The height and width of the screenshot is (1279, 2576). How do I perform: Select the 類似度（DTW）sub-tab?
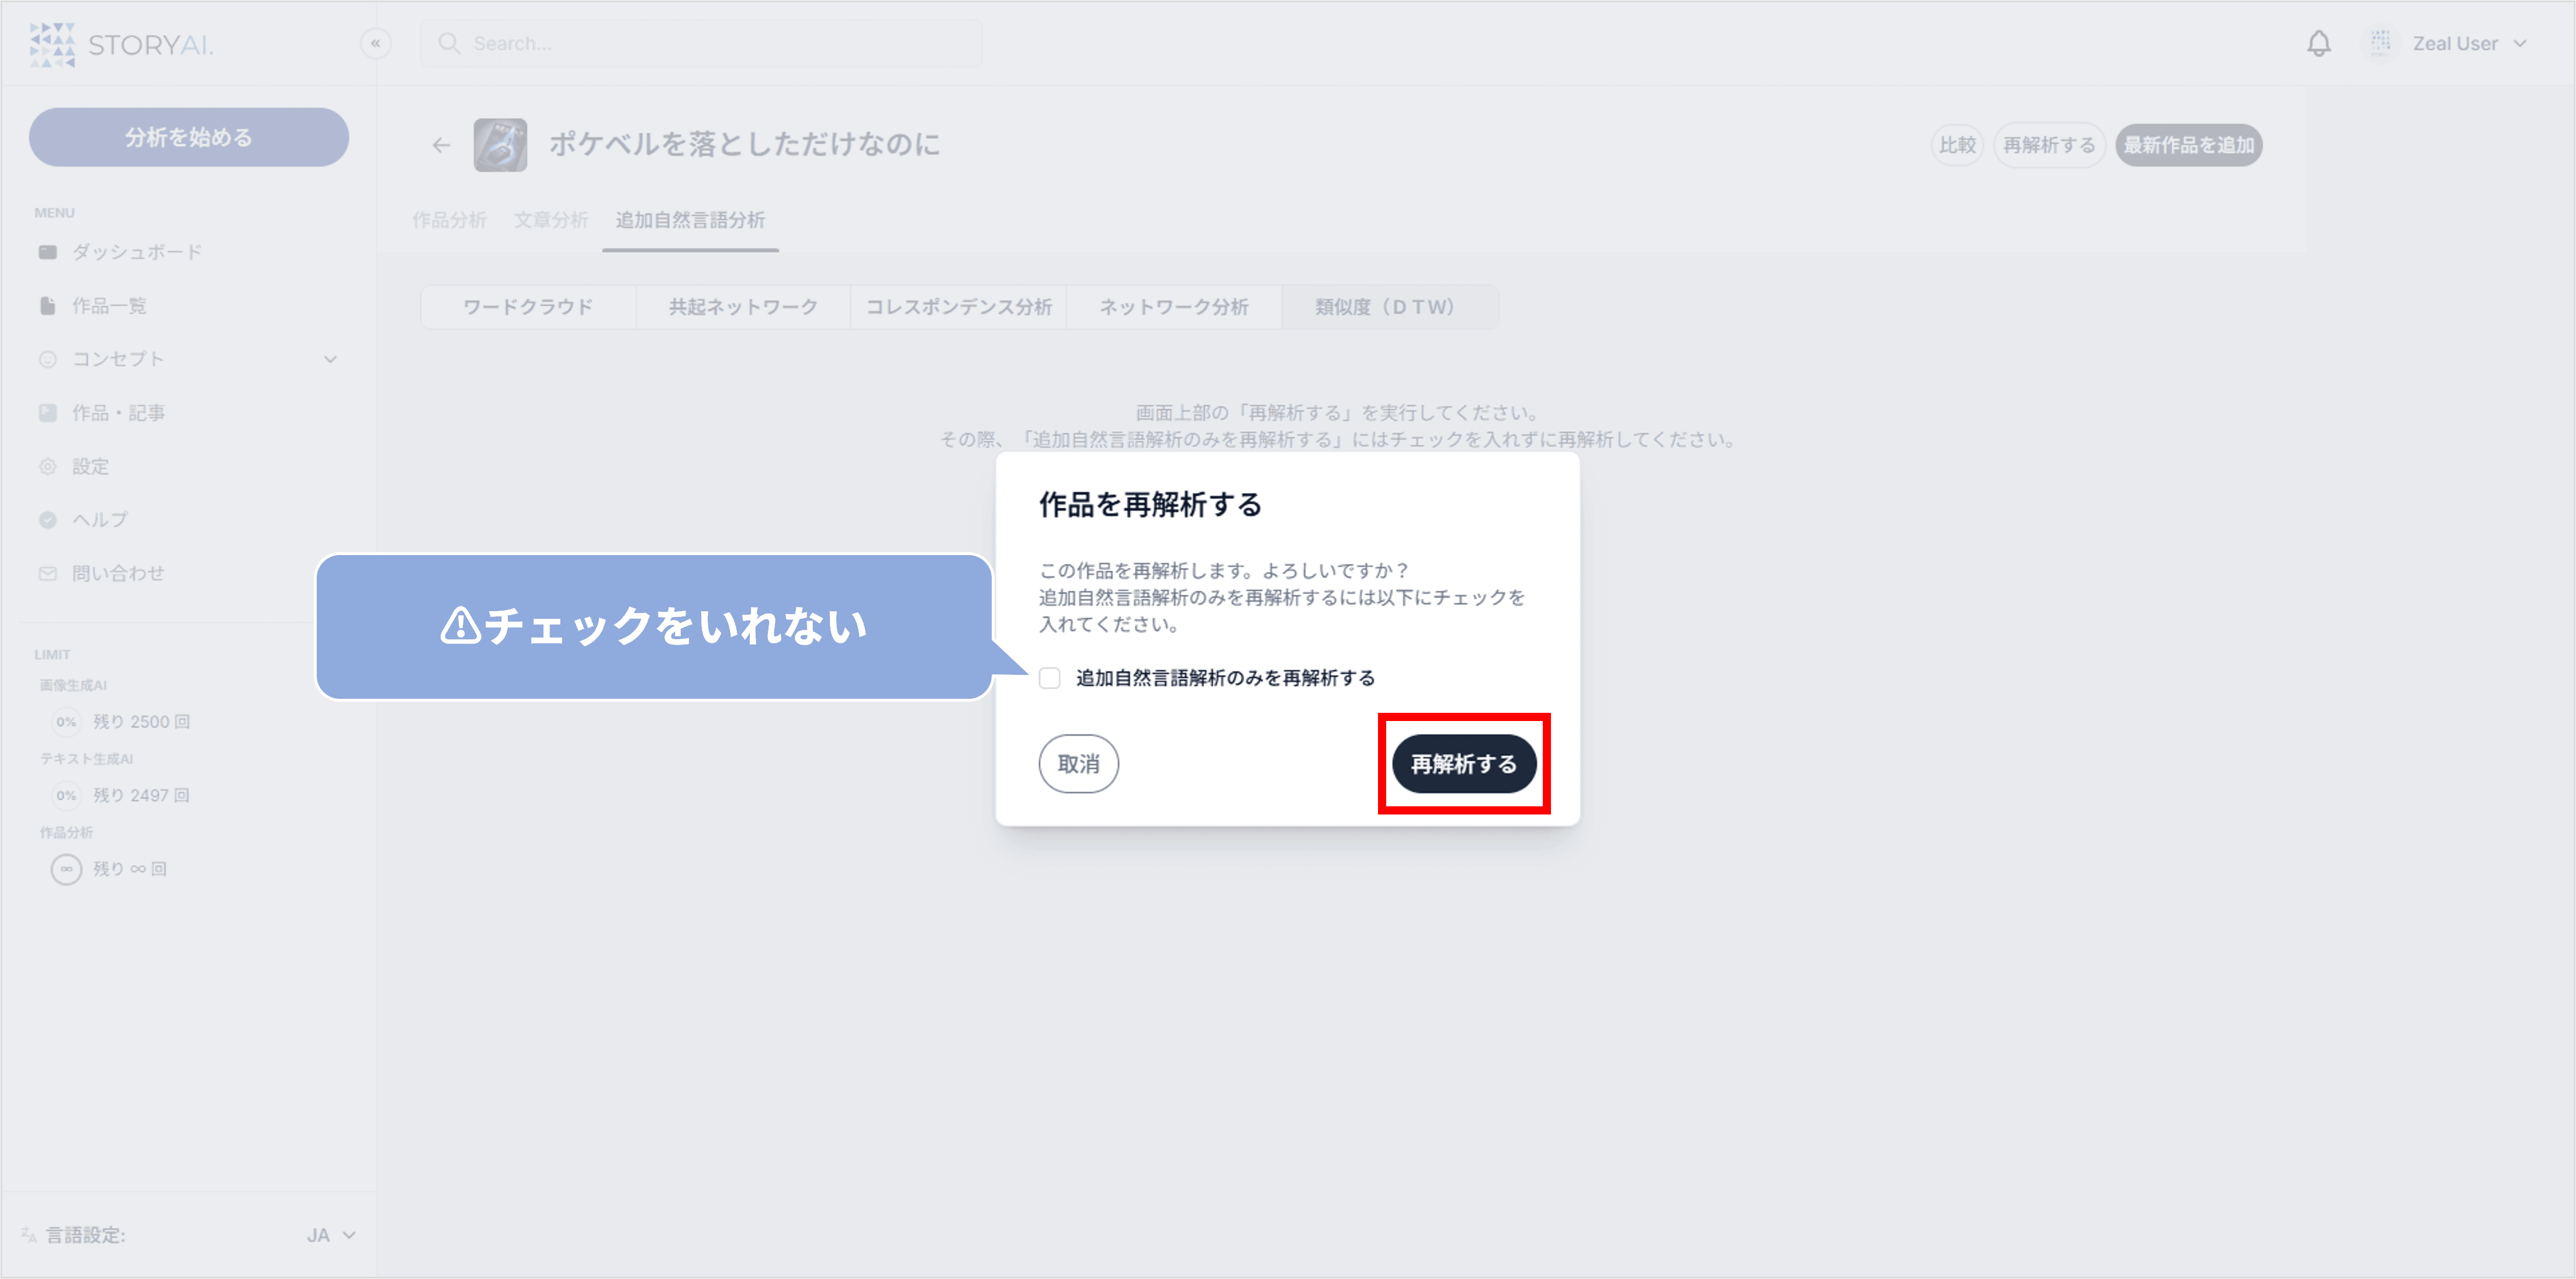click(1390, 307)
